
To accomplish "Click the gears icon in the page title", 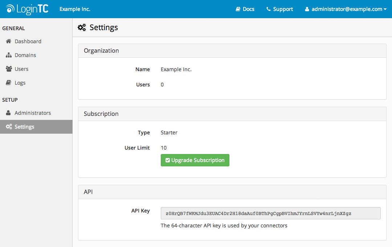I will [x=82, y=27].
